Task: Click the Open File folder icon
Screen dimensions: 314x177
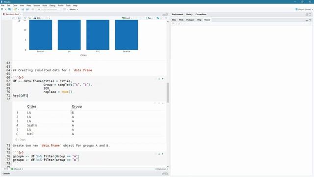Action: (x=15, y=9)
